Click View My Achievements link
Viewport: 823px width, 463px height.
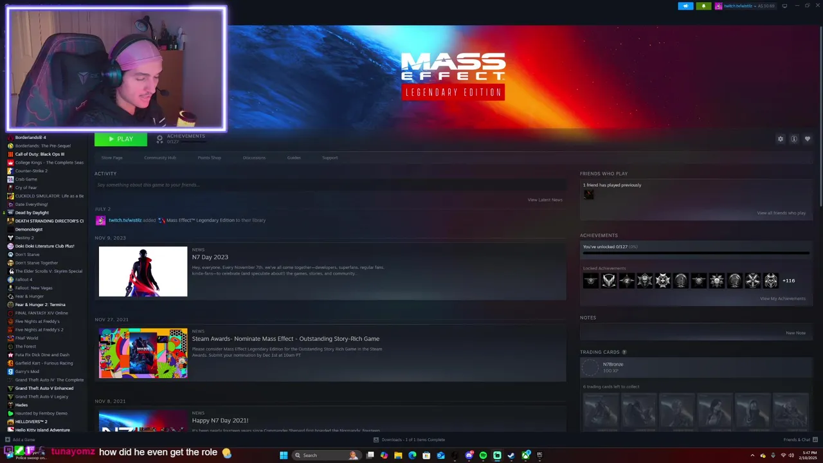point(782,298)
